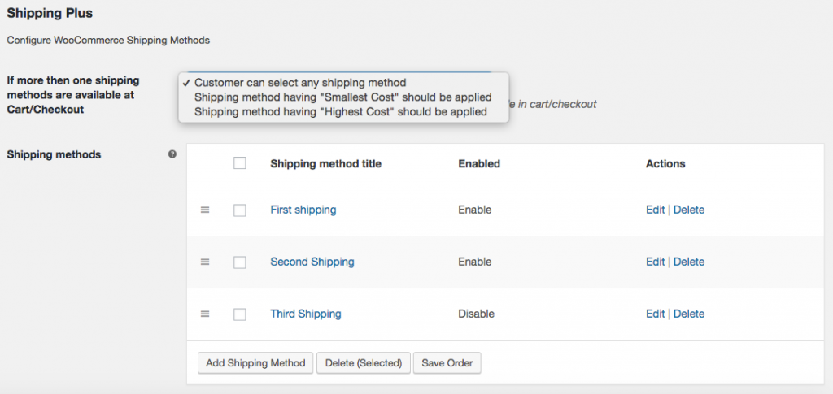Click the Delete (Selected) button
The width and height of the screenshot is (833, 394).
(x=364, y=363)
